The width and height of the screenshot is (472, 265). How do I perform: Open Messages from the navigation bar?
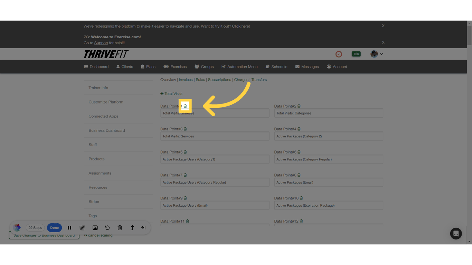click(307, 67)
